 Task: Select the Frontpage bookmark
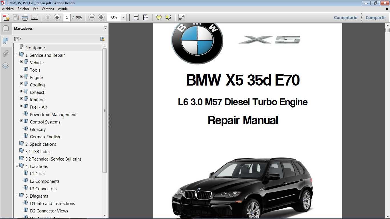35,48
